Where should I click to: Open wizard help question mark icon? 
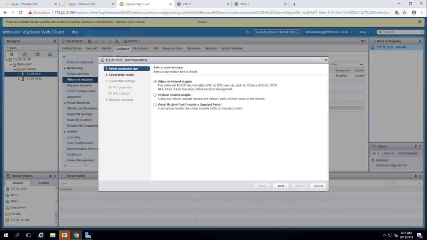321,60
